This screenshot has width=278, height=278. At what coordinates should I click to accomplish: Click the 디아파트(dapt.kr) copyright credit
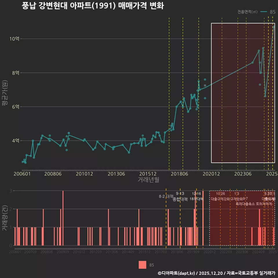point(176,273)
